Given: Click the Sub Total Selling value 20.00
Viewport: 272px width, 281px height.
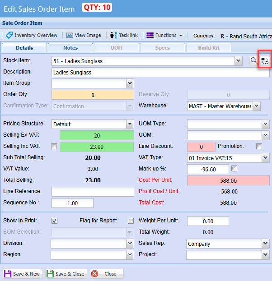Looking at the screenshot, I should coord(93,158).
